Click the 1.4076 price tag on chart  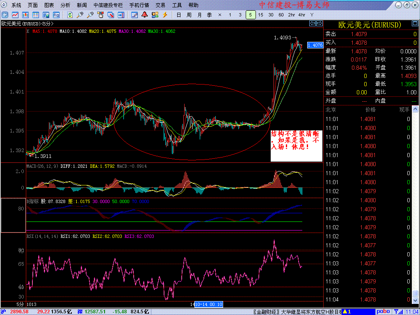[x=315, y=45]
